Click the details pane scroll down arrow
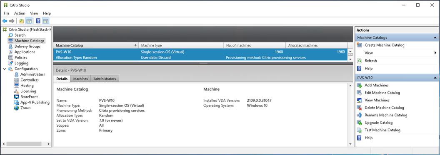 click(350, 144)
